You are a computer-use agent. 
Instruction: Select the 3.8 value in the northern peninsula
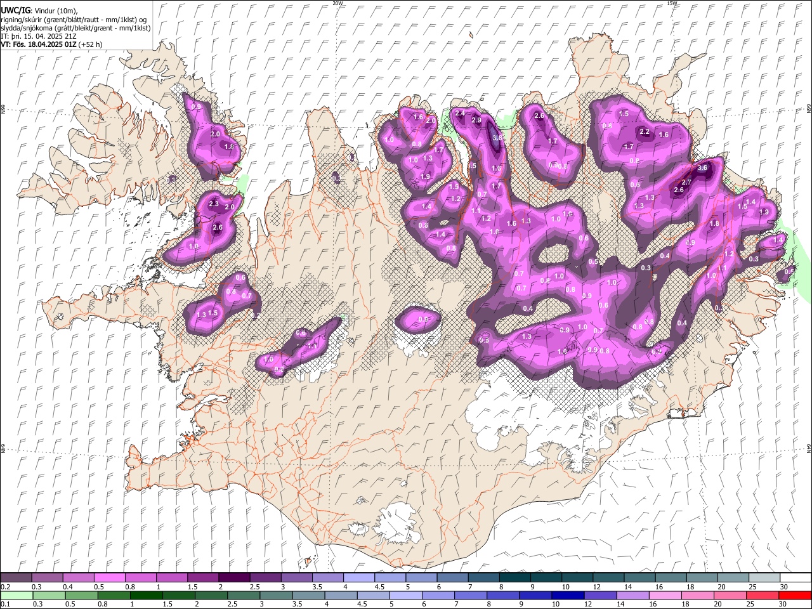pos(497,137)
